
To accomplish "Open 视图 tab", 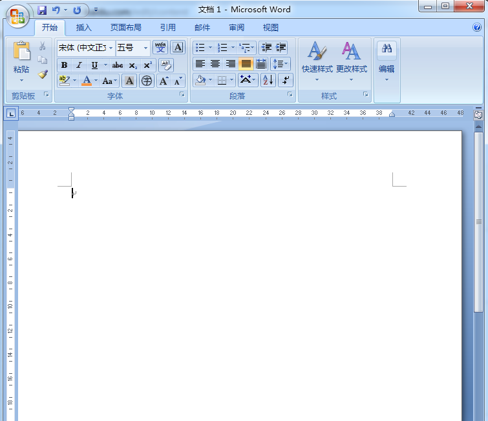I will tap(270, 28).
